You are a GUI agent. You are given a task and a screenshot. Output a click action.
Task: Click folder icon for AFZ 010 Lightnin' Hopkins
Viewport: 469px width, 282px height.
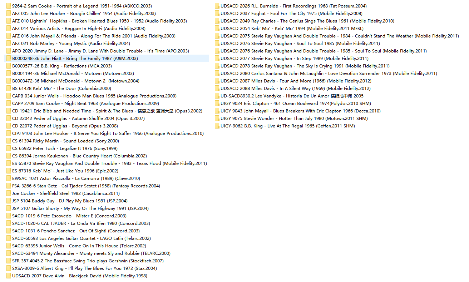[x=9, y=21]
